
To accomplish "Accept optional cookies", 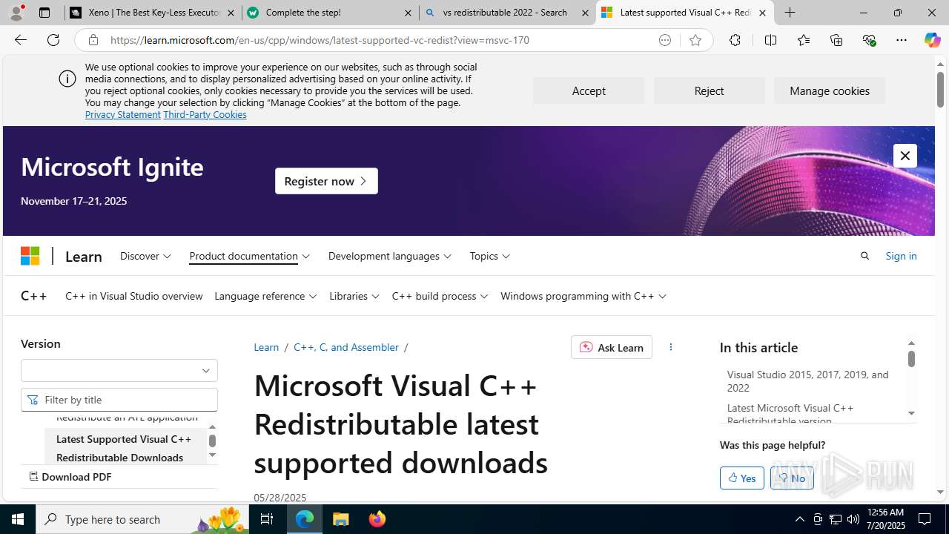I will [x=589, y=90].
